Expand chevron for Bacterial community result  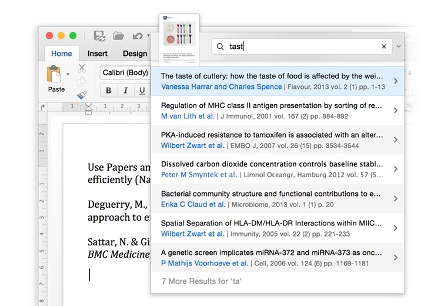click(396, 198)
